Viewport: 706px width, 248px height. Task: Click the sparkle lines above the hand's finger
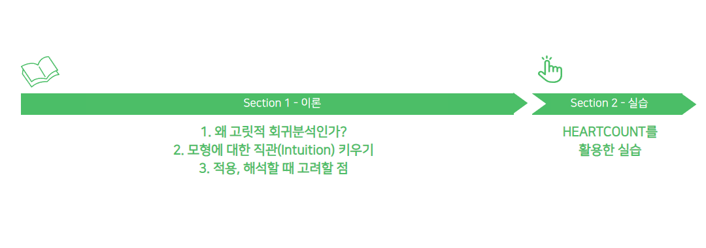pos(546,59)
